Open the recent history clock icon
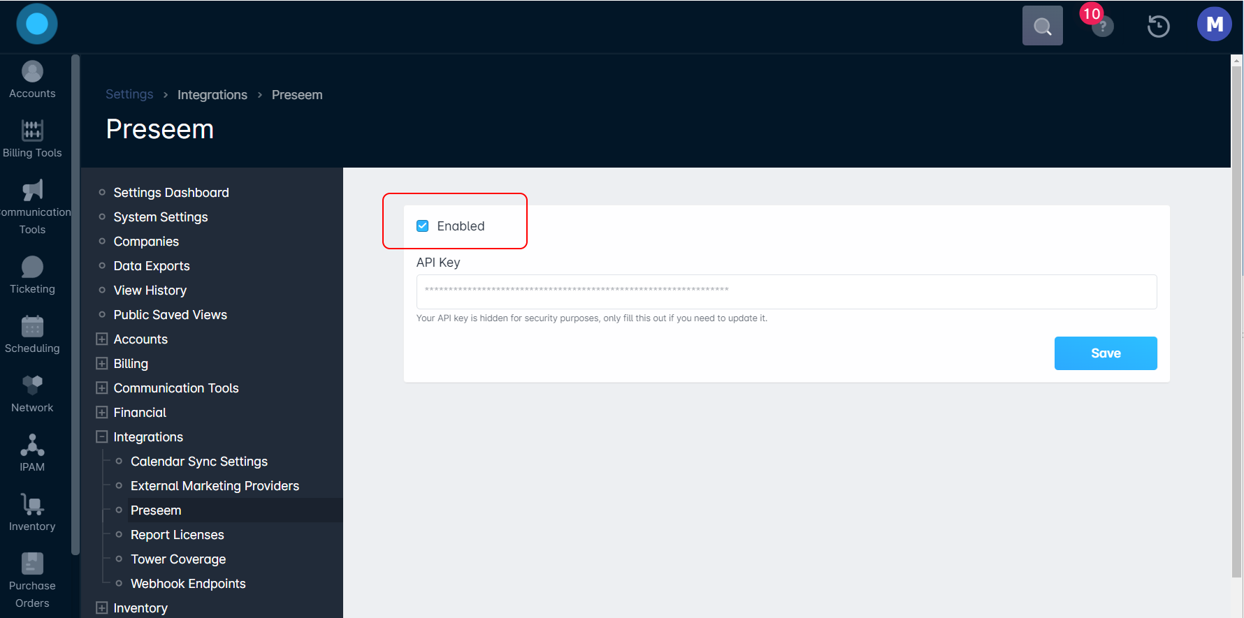The height and width of the screenshot is (618, 1244). [1159, 26]
